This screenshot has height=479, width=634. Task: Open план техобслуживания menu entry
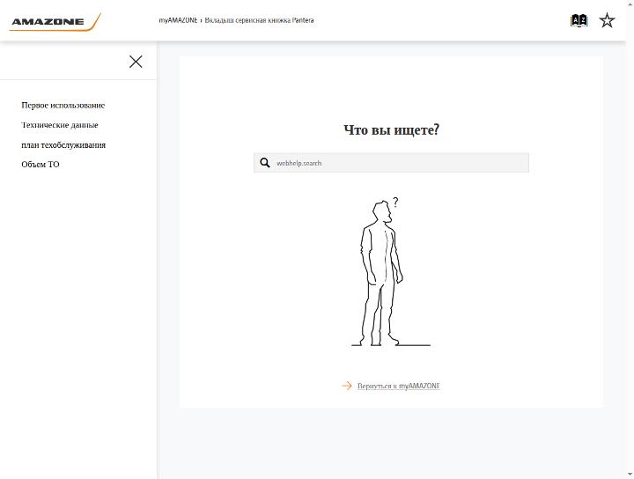[63, 144]
